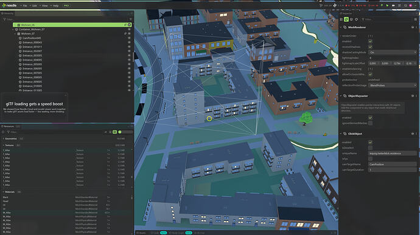
Task: Select CamPosition045 in hierarchy
Action: (32, 38)
